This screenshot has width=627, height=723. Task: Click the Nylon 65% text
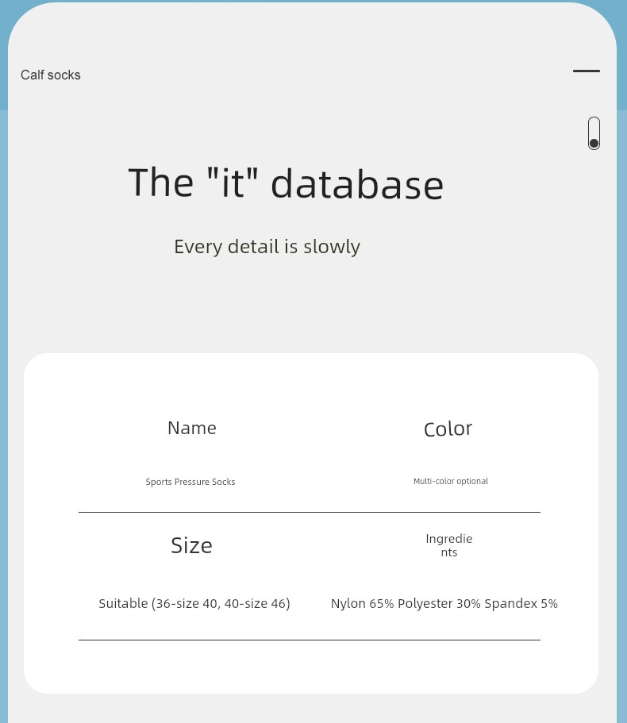click(362, 604)
